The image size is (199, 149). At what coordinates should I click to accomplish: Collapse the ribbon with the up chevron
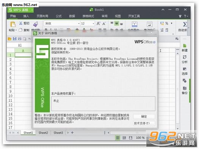tap(163, 9)
